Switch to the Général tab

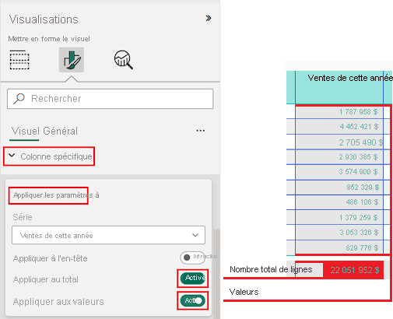coord(61,131)
